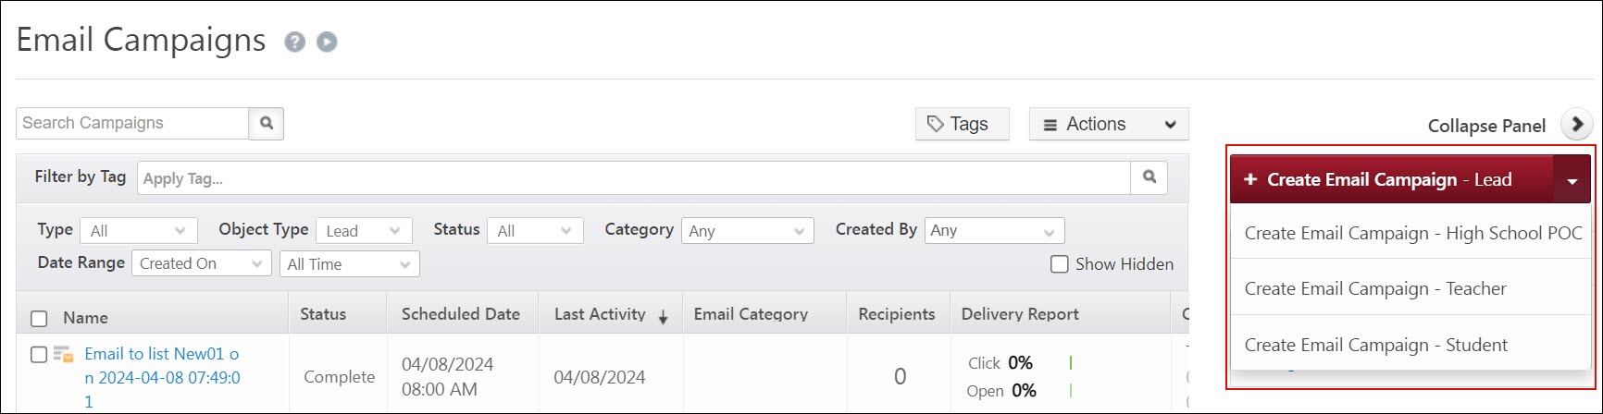This screenshot has width=1603, height=414.
Task: Open the help question mark icon
Action: tap(294, 43)
